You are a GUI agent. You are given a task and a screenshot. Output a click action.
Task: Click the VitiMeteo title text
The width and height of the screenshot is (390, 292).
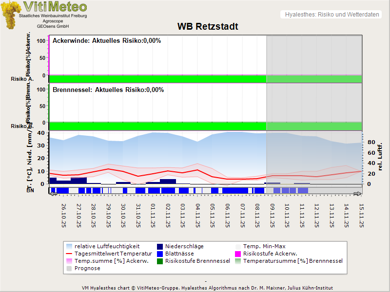55,7
